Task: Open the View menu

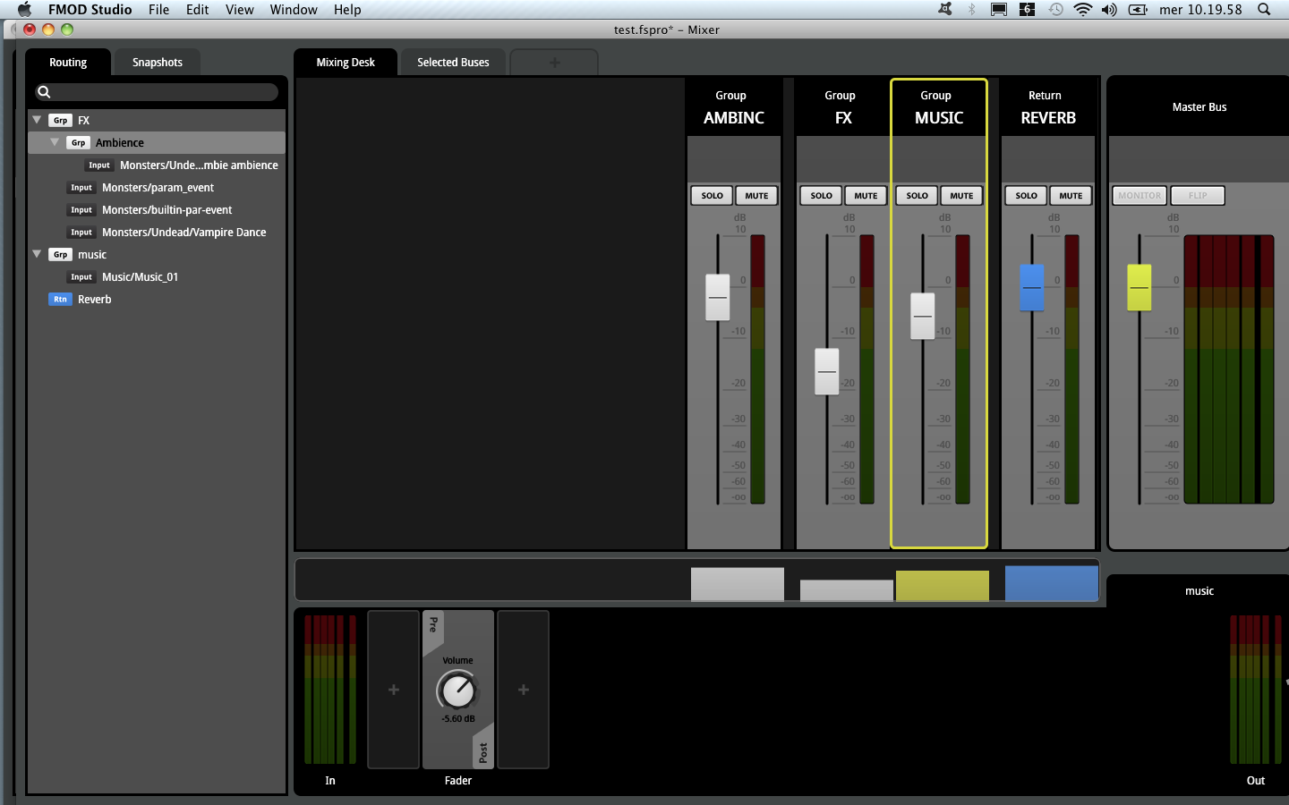Action: point(239,10)
